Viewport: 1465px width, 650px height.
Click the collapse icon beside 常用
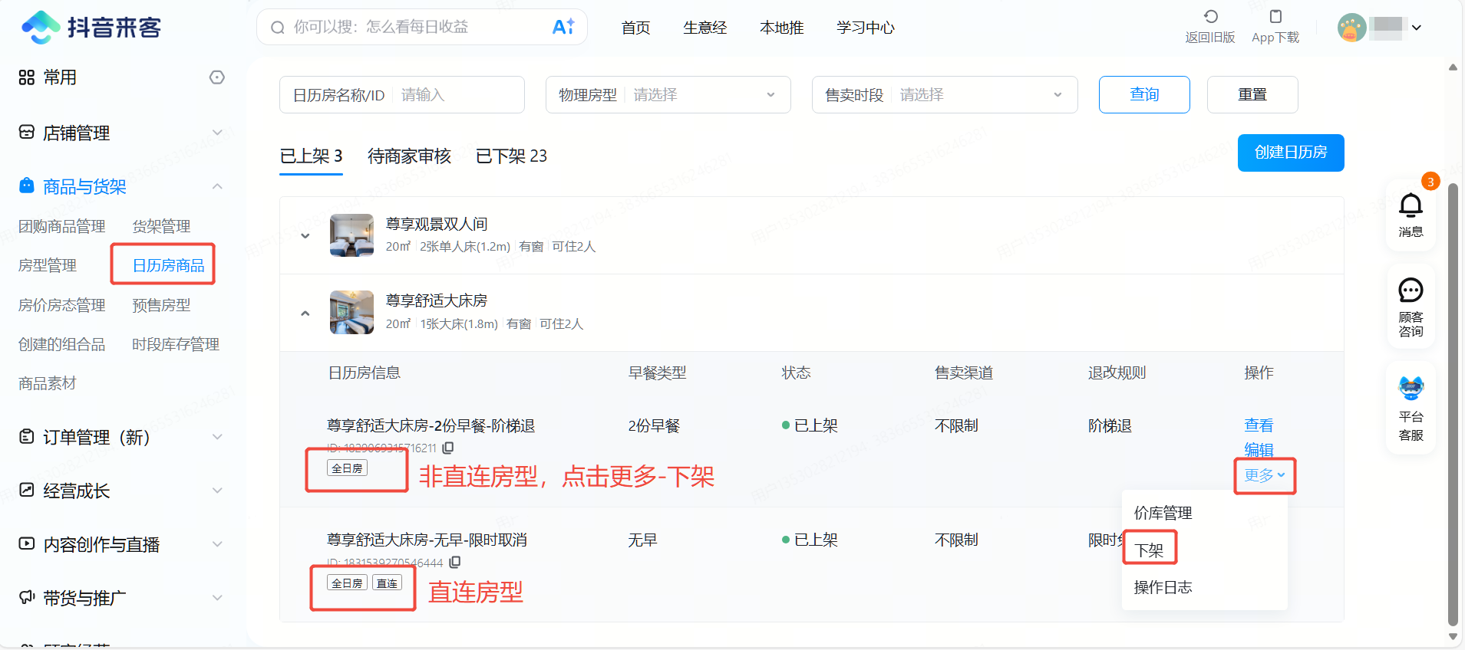pyautogui.click(x=217, y=77)
